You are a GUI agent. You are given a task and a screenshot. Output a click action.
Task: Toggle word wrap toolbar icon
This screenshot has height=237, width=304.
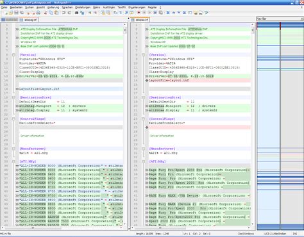(115, 13)
